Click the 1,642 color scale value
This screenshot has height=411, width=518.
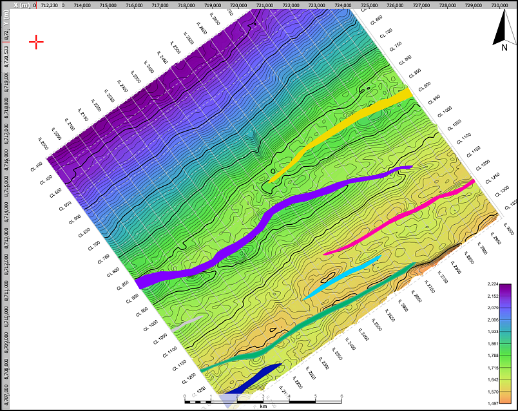coord(493,379)
